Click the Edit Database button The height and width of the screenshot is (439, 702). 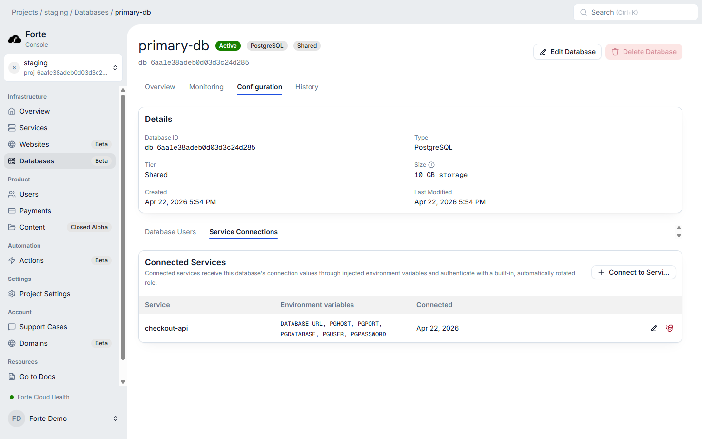pyautogui.click(x=567, y=52)
